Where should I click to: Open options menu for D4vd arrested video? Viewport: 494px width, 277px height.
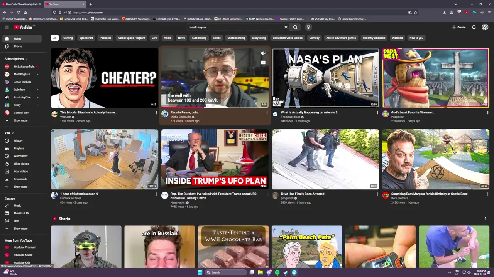(x=377, y=194)
